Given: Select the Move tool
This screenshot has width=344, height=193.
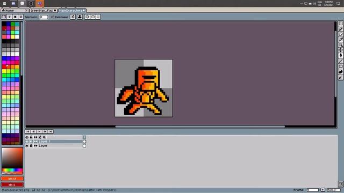Looking at the screenshot, I should click(x=340, y=50).
